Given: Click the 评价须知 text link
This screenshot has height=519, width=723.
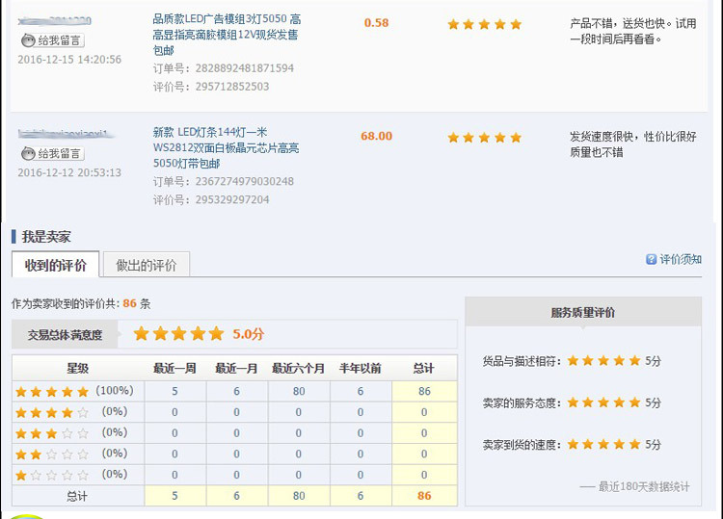Looking at the screenshot, I should 681,260.
